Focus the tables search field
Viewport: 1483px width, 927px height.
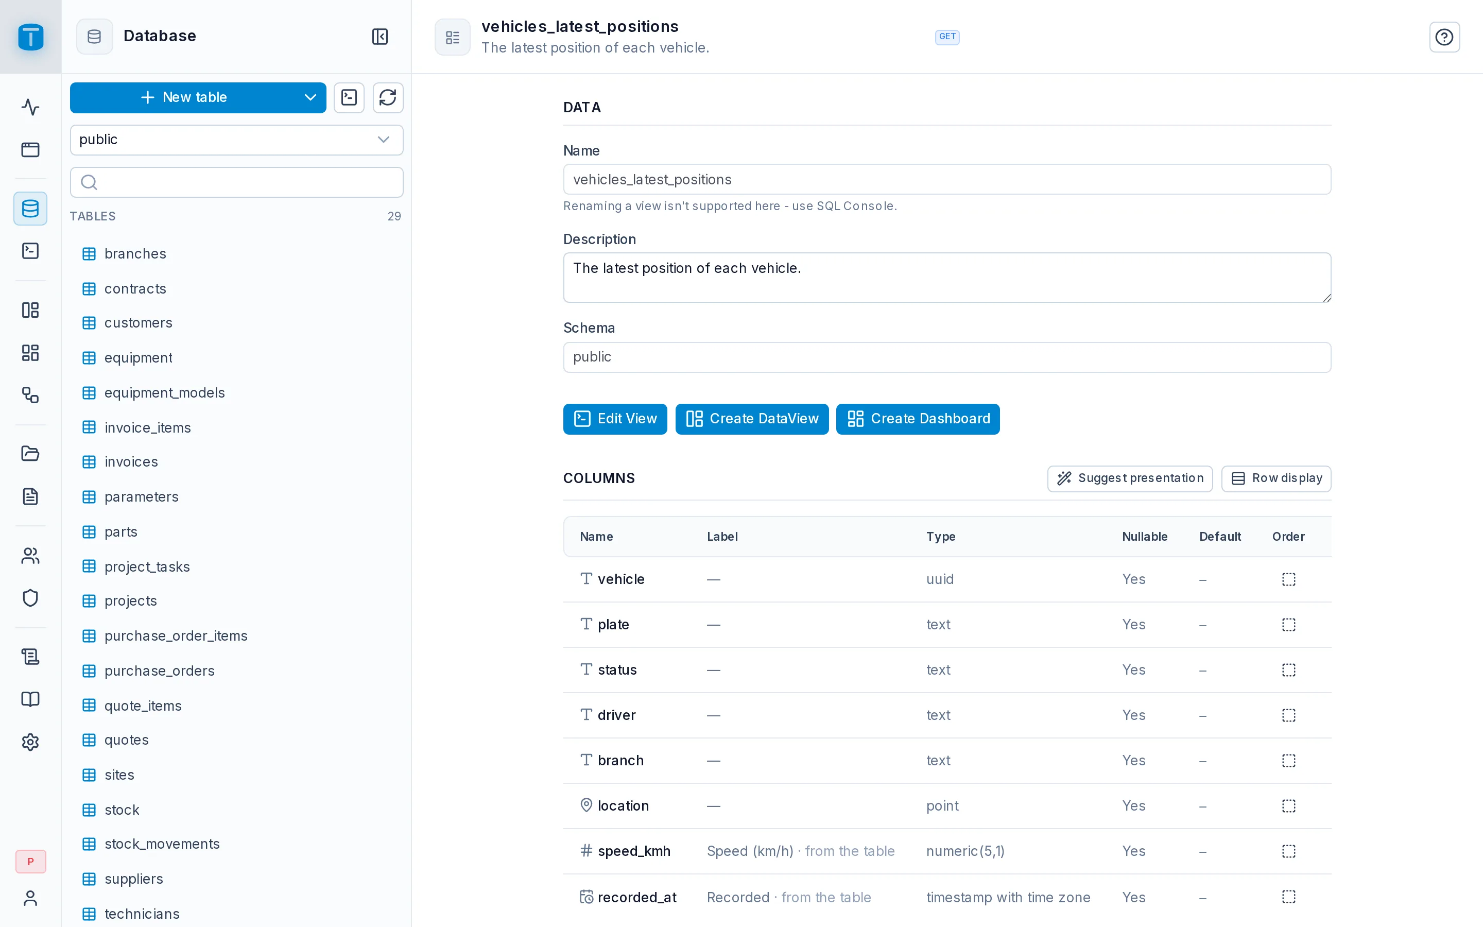[x=236, y=182]
